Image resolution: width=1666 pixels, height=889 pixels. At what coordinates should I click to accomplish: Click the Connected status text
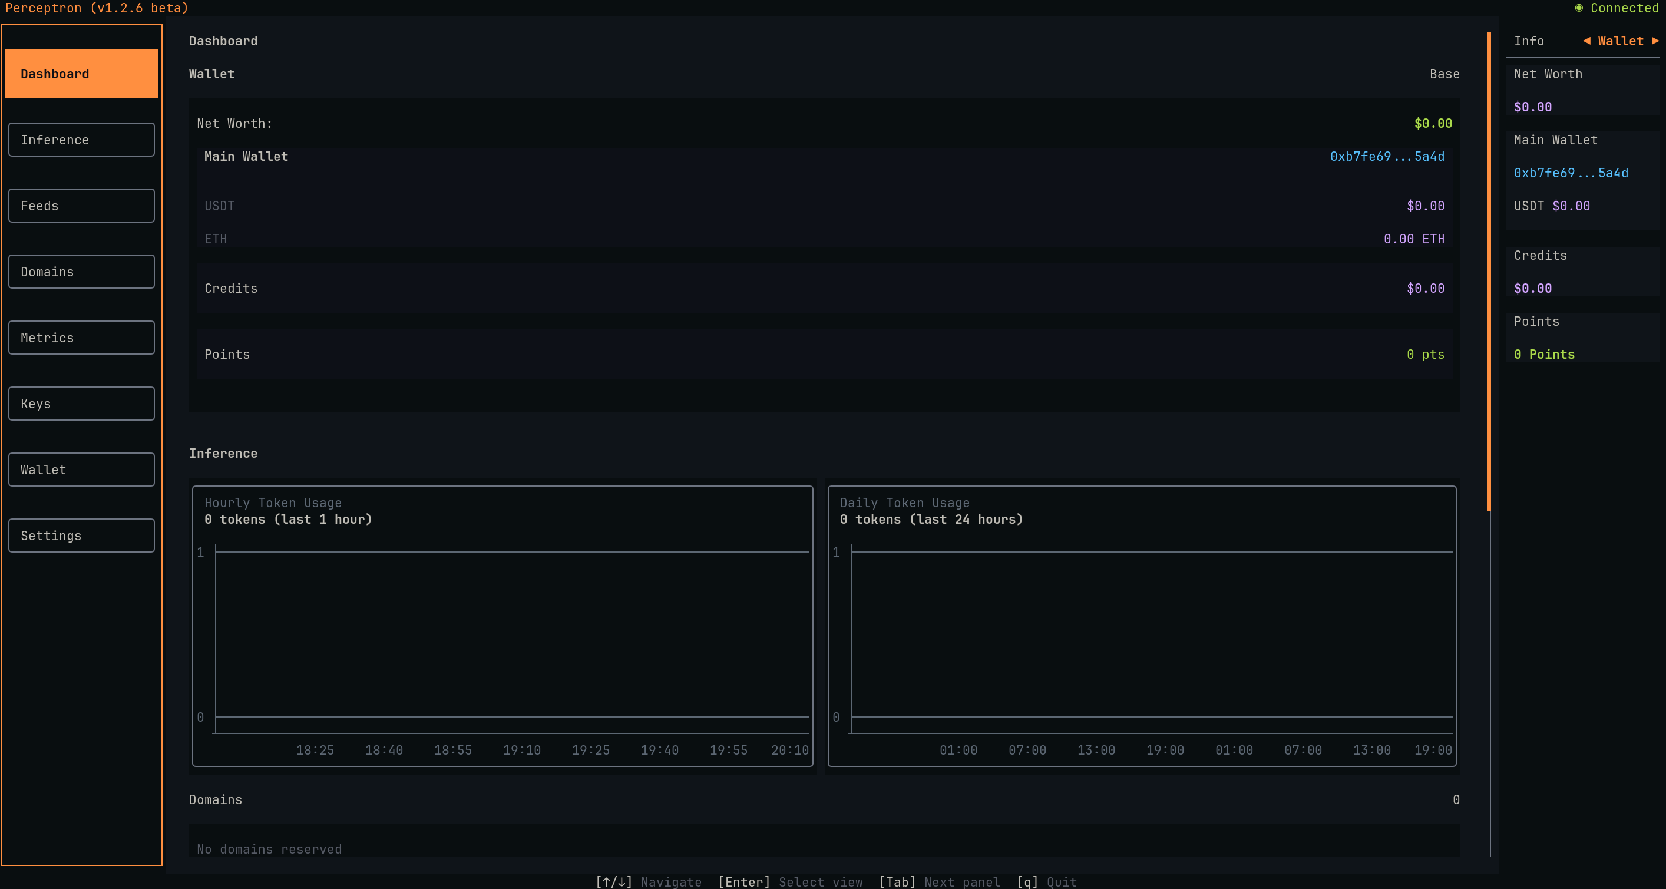(1624, 8)
